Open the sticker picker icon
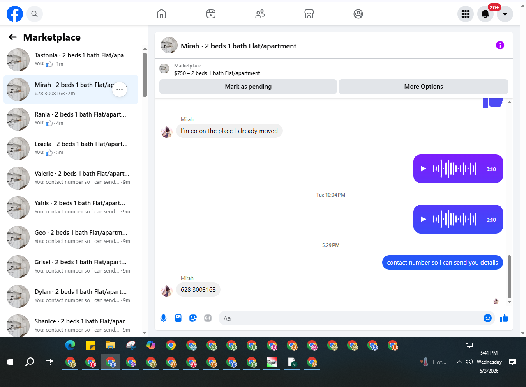The width and height of the screenshot is (526, 387). coord(193,318)
